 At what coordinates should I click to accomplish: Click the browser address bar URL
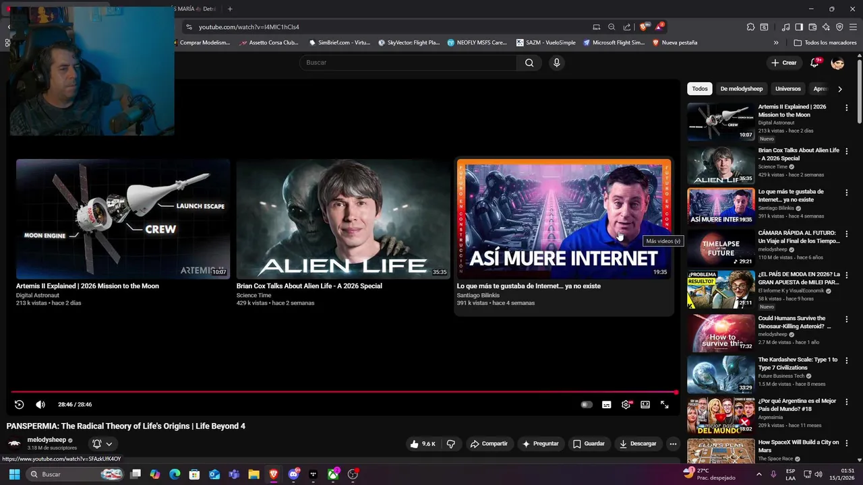pyautogui.click(x=249, y=27)
